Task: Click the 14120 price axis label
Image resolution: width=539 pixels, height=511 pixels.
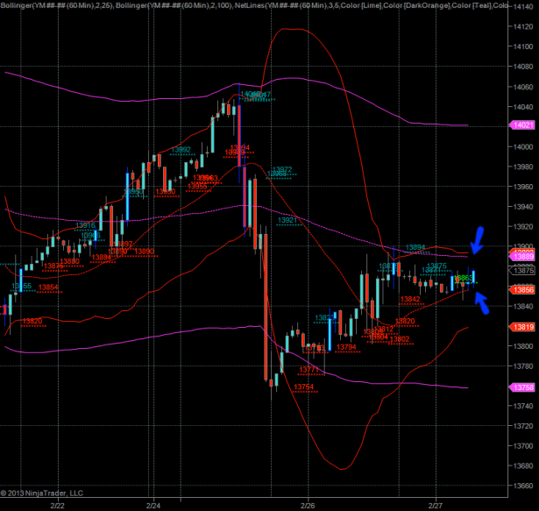Action: [522, 26]
